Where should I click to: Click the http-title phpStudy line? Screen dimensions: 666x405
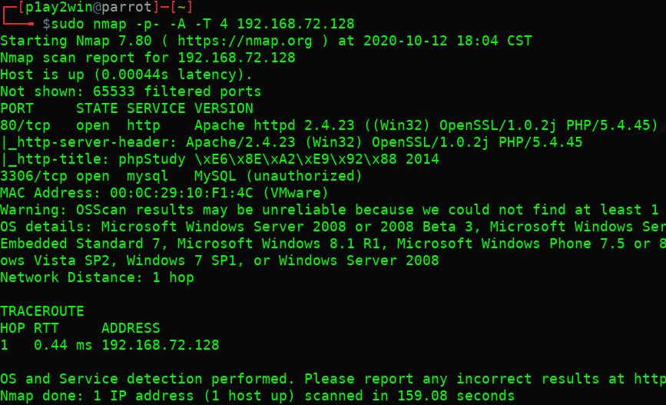point(220,159)
